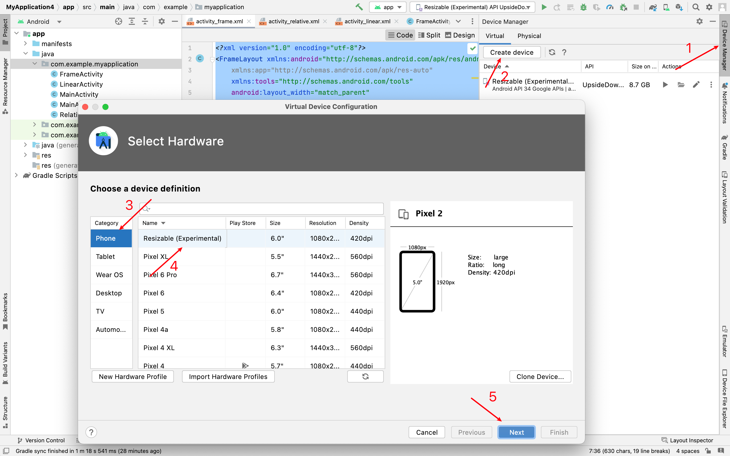
Task: Expand the manifests folder in tree
Action: point(26,44)
